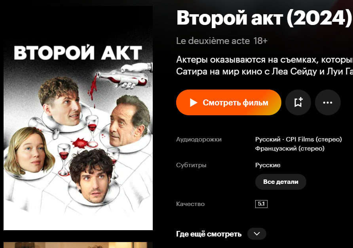Screen dimensions: 353x248
Task: Click the orange 'Смотреть фильм' play button
Action: tap(228, 103)
